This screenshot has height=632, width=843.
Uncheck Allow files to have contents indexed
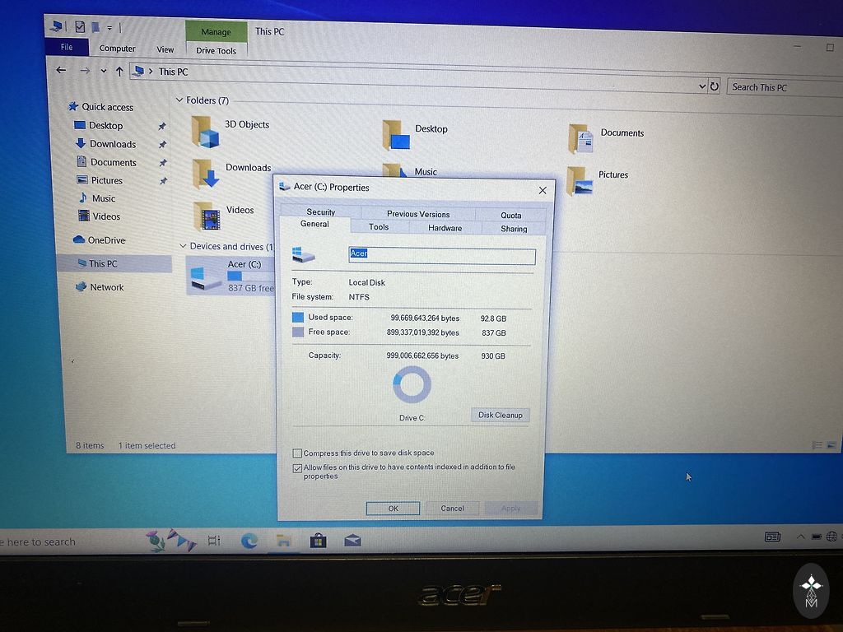[x=297, y=468]
